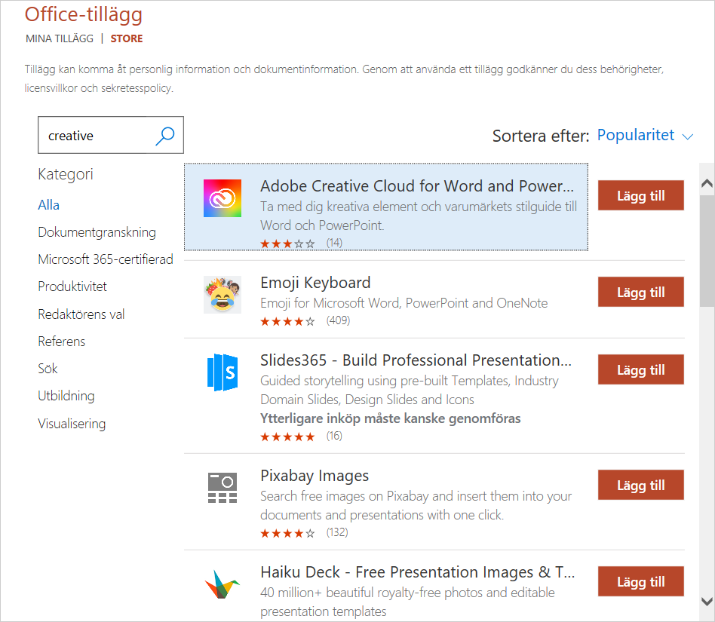
Task: Open the Slides365 add-in title link
Action: click(416, 360)
